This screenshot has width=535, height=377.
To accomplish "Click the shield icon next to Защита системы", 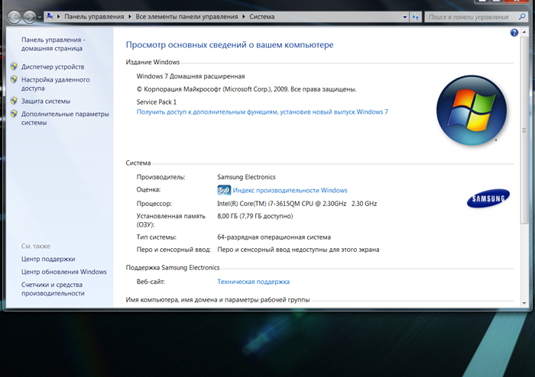I will 14,101.
